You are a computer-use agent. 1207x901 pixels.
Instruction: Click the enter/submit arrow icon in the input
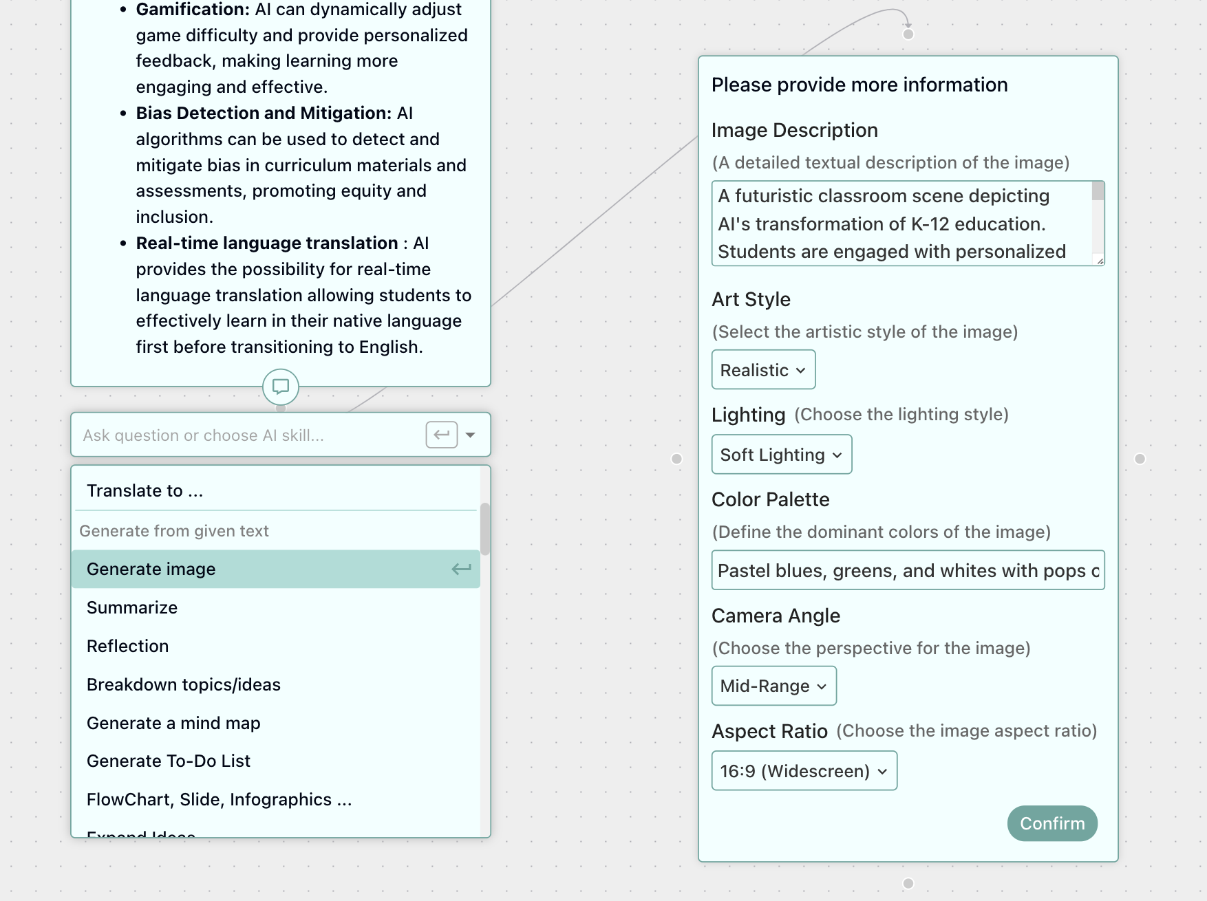coord(441,435)
